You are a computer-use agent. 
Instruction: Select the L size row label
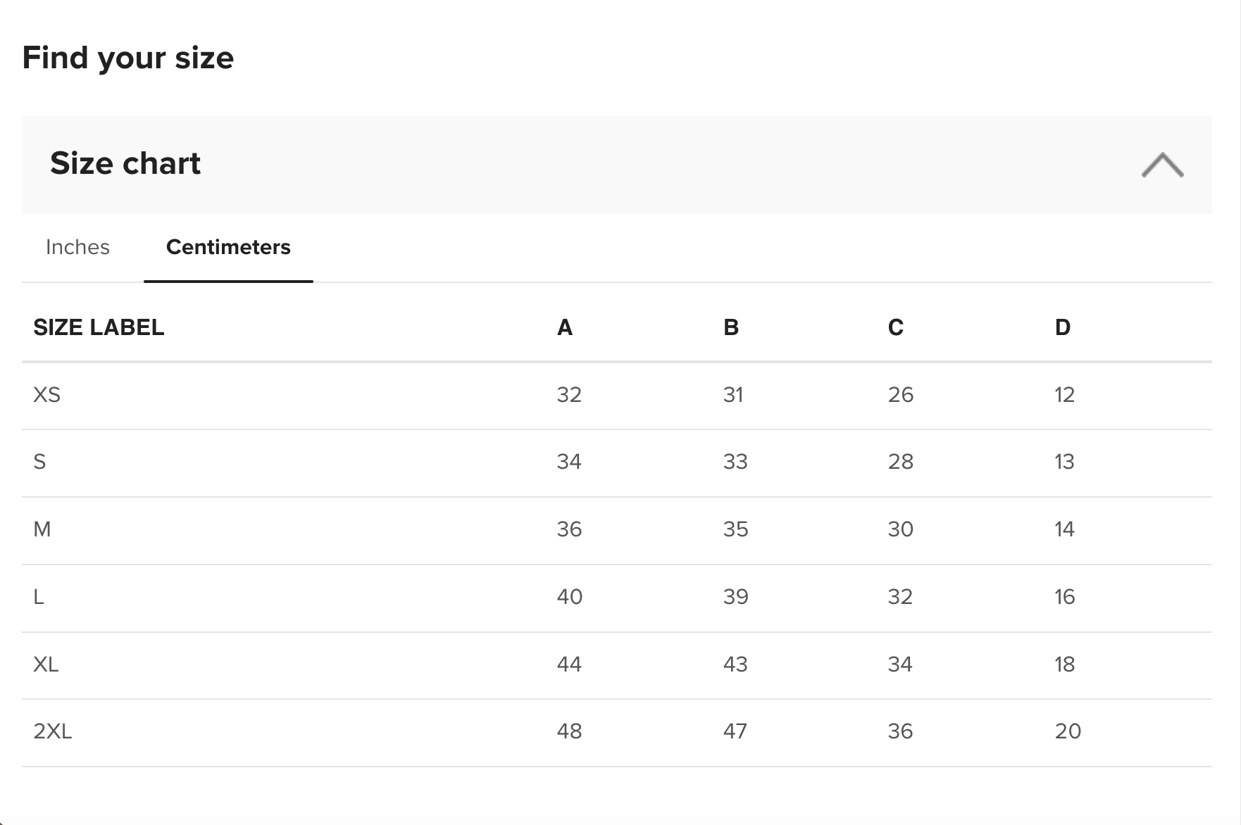click(39, 597)
